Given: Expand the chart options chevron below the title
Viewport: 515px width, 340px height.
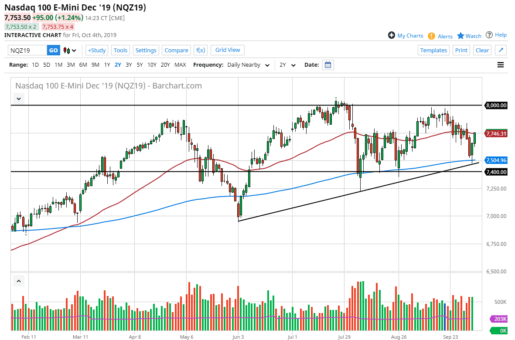Looking at the screenshot, I should [x=19, y=99].
